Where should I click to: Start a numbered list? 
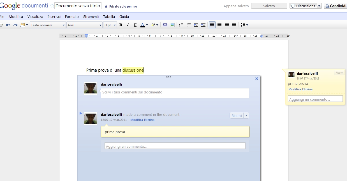pyautogui.click(x=181, y=25)
